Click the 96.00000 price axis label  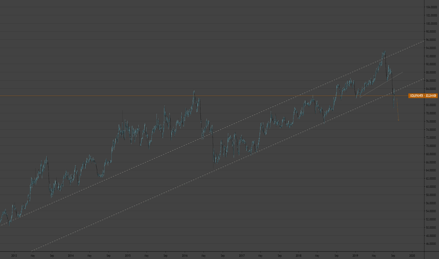pos(431,40)
